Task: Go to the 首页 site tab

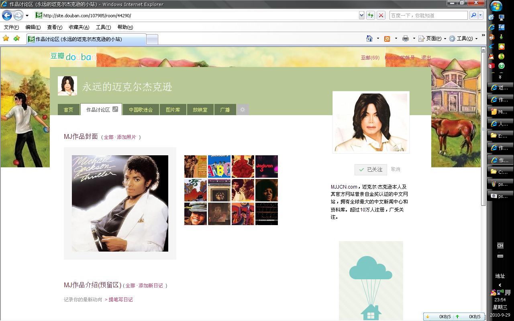Action: click(68, 110)
